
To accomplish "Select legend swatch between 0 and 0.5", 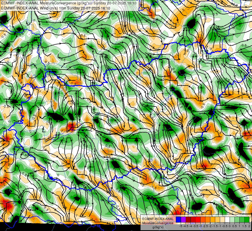I will (232, 219).
